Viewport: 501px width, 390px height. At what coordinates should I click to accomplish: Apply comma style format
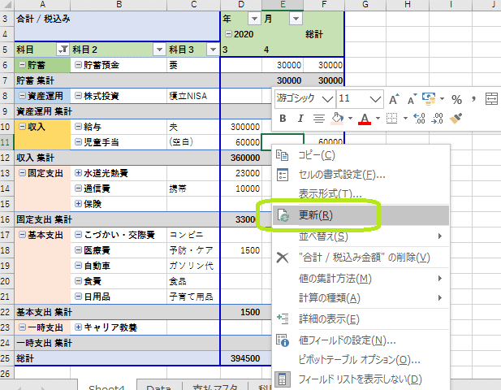point(473,99)
